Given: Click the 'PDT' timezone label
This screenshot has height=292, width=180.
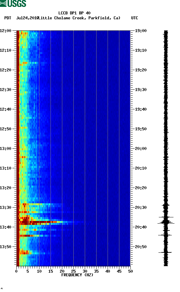Looking at the screenshot, I should click(7, 18).
